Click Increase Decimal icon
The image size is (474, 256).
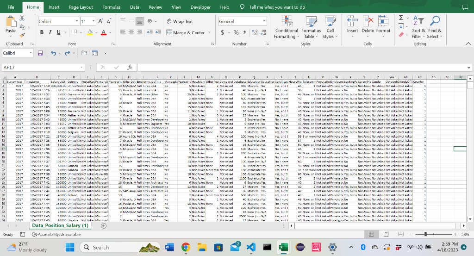[x=255, y=32]
